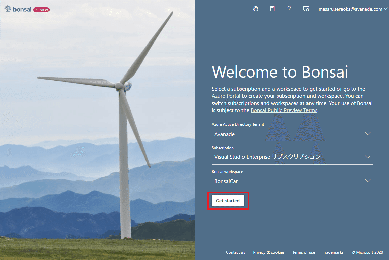This screenshot has width=389, height=260.
Task: Expand the masaru.teraoka@avanade.com account menu
Action: (353, 9)
